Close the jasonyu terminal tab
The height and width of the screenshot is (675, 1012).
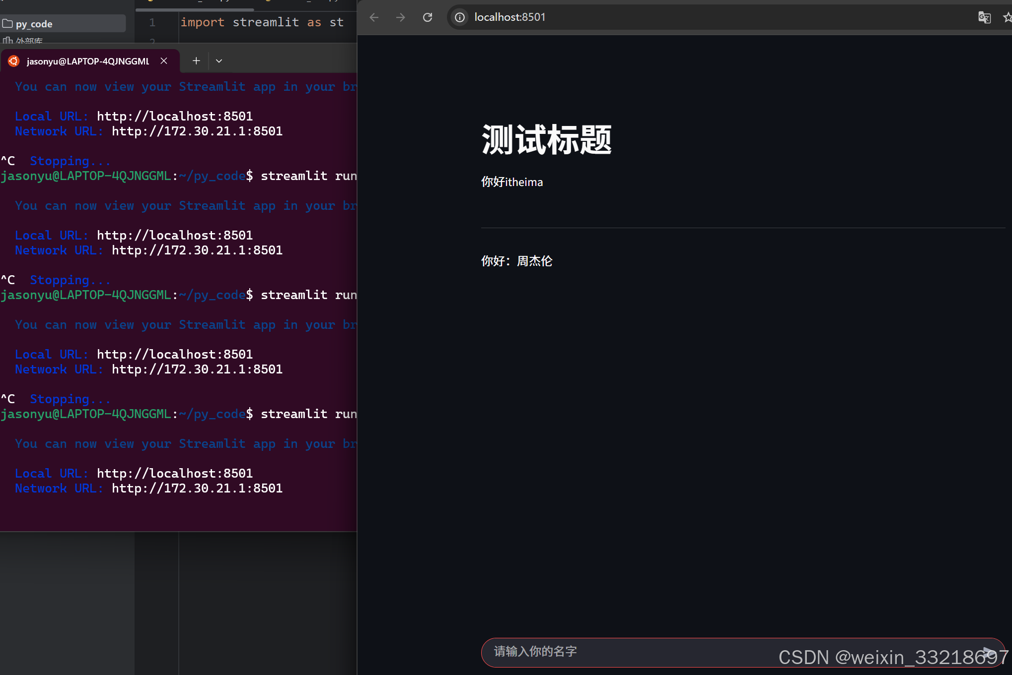coord(164,61)
